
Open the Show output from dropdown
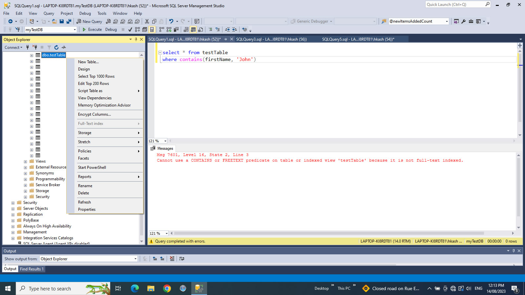[135, 259]
